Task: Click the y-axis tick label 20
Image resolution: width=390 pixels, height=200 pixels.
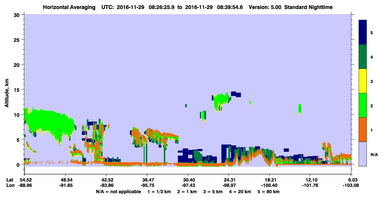Action: click(17, 64)
